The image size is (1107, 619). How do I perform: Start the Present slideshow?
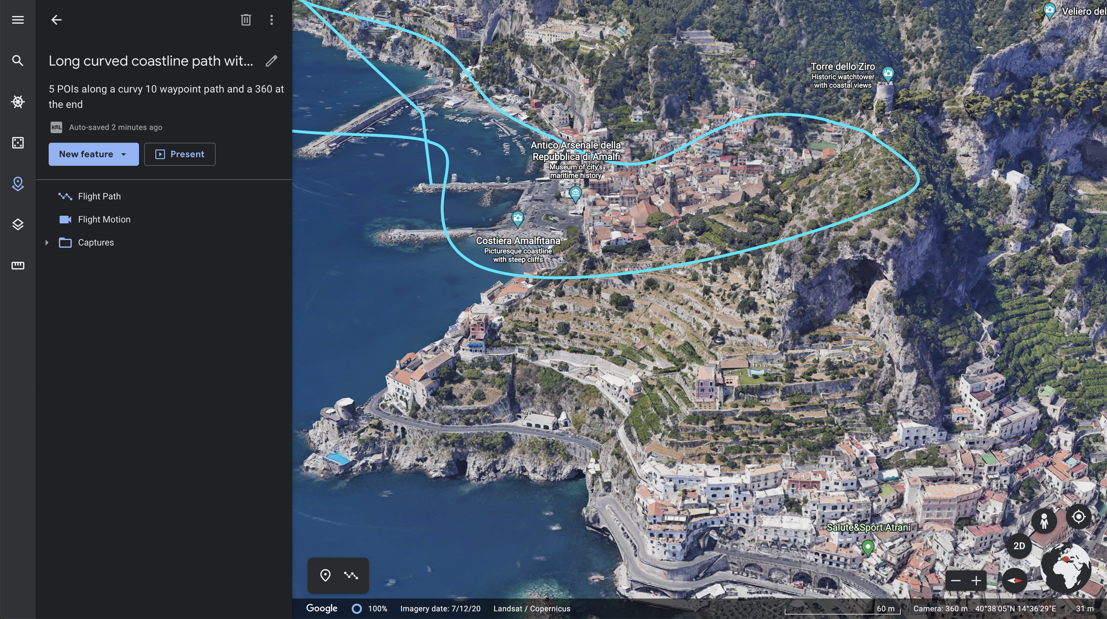click(x=180, y=154)
